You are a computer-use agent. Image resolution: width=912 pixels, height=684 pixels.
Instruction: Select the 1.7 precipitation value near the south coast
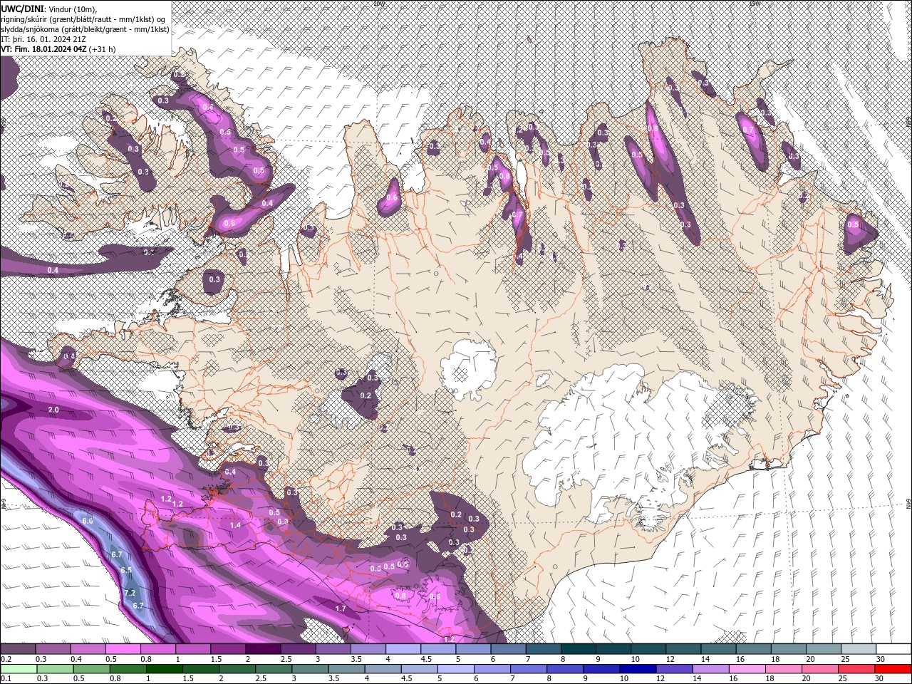coord(341,608)
